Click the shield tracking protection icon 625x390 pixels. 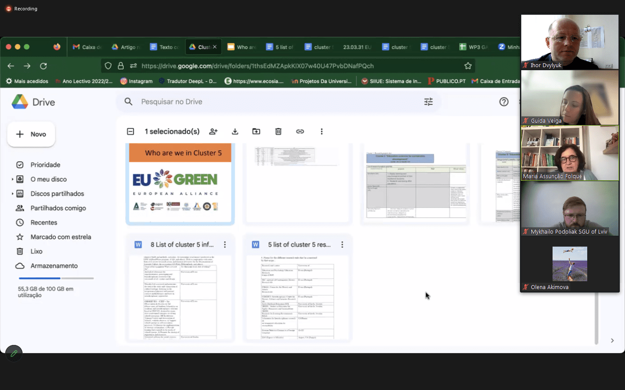pos(108,66)
